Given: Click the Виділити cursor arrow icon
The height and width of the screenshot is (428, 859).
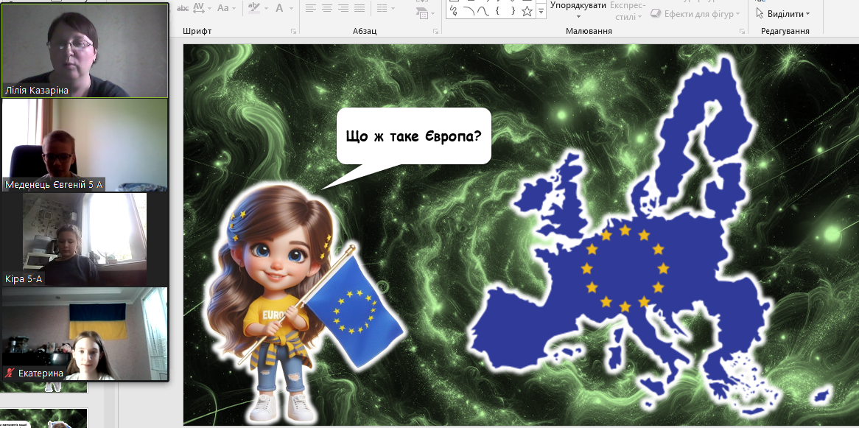Looking at the screenshot, I should 760,13.
